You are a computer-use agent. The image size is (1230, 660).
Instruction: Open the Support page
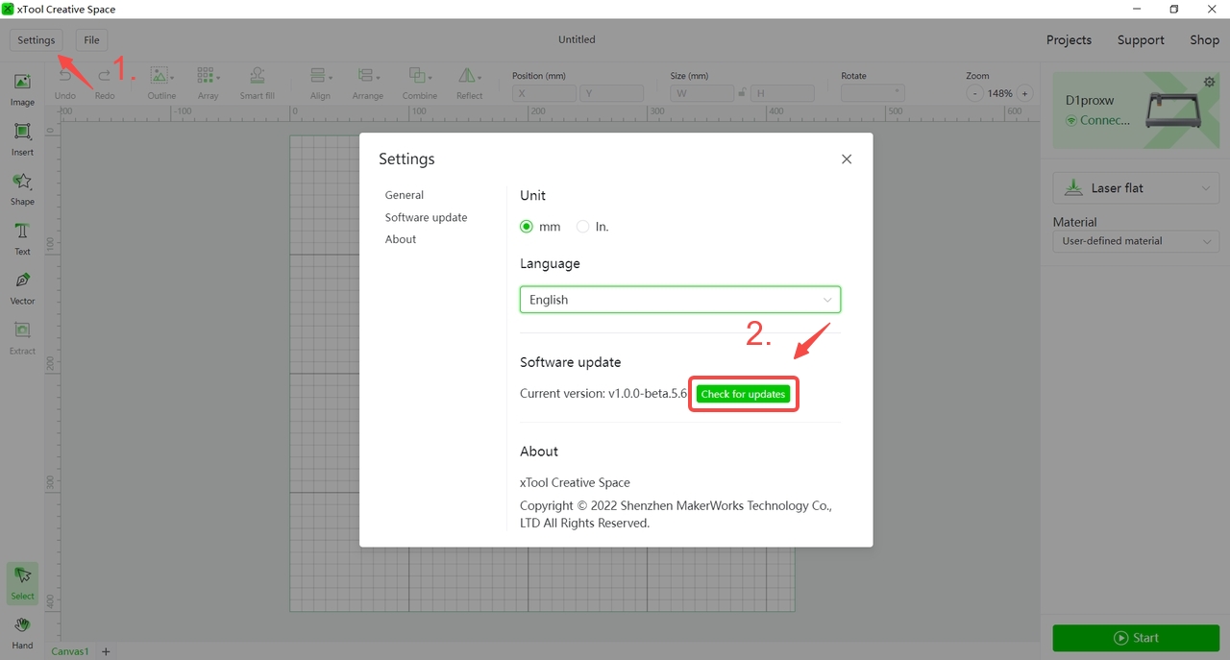pos(1141,40)
